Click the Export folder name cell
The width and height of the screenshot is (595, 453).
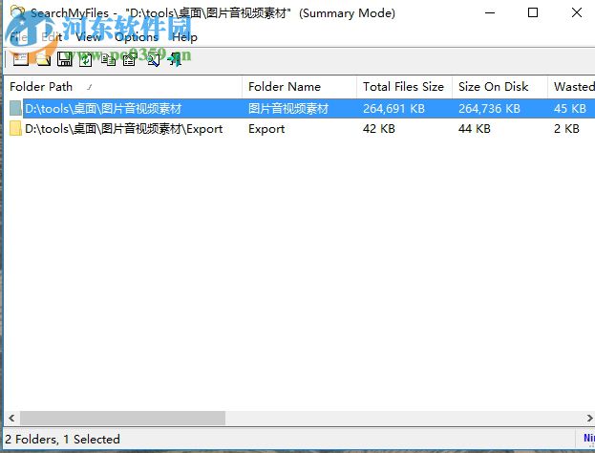(266, 129)
